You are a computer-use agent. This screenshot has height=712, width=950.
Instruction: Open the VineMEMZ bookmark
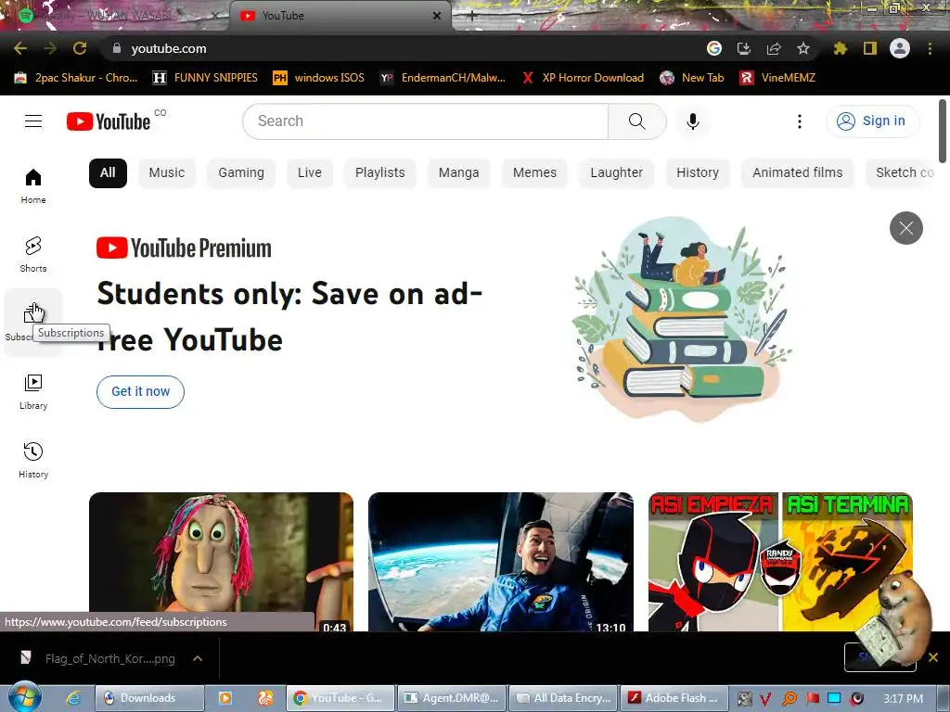[777, 78]
